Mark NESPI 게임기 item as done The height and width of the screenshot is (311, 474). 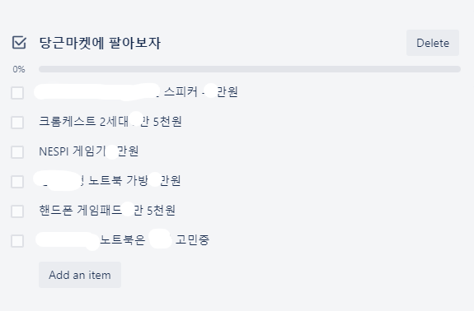pos(17,152)
